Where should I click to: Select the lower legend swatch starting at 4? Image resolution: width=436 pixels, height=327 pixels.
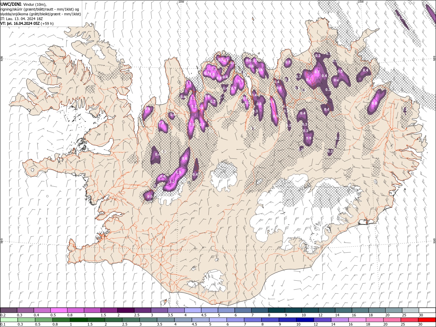(x=183, y=320)
